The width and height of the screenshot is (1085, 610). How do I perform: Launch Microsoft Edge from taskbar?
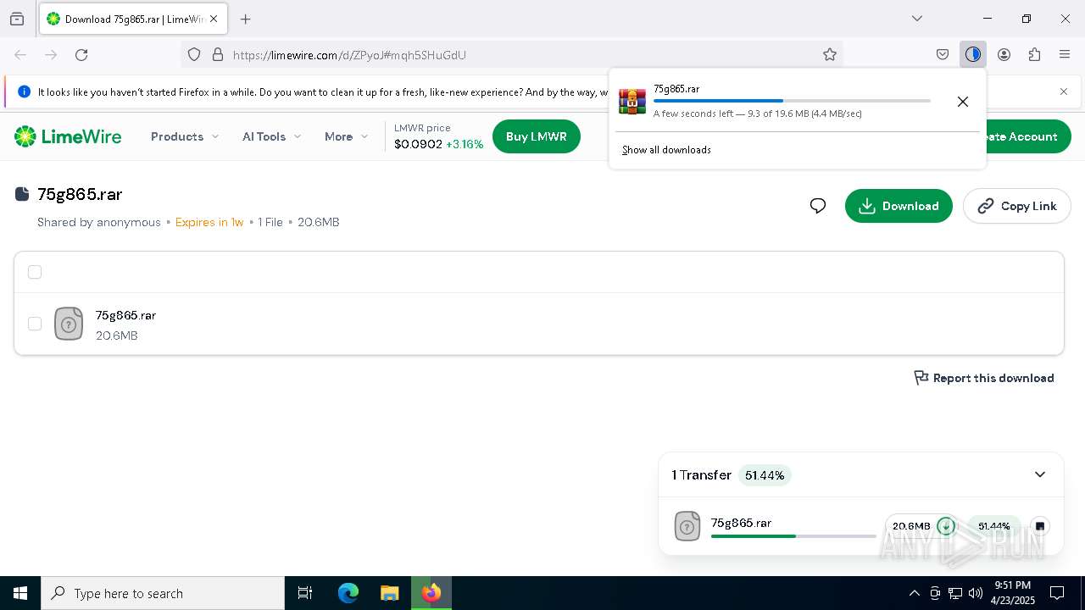348,593
